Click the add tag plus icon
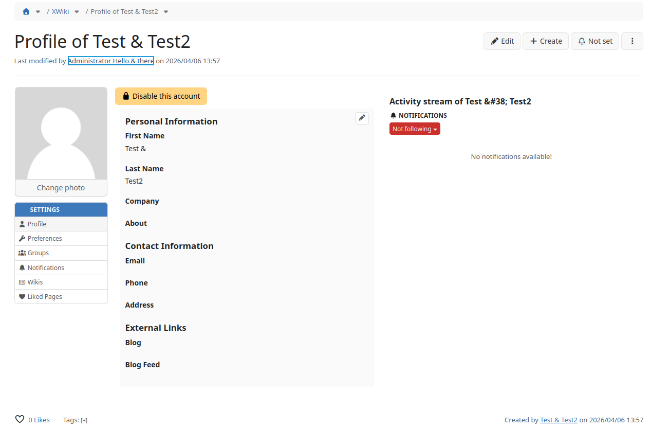Screen dimensions: 651x429 point(84,420)
